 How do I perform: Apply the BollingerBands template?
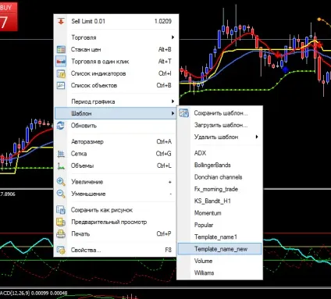click(219, 165)
